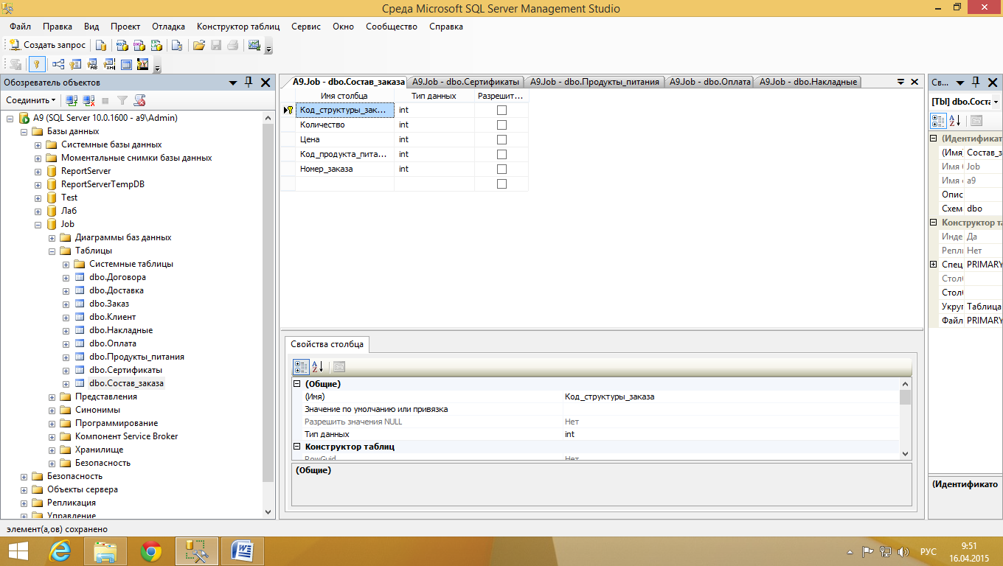Select dbo.Клиент table in Object Explorer
The height and width of the screenshot is (566, 1003).
[x=112, y=317]
